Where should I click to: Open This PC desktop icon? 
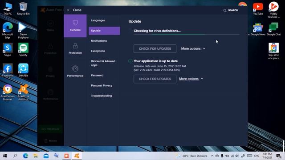coord(8,8)
